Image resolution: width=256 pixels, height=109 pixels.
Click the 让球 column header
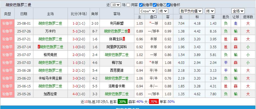coord(236,17)
